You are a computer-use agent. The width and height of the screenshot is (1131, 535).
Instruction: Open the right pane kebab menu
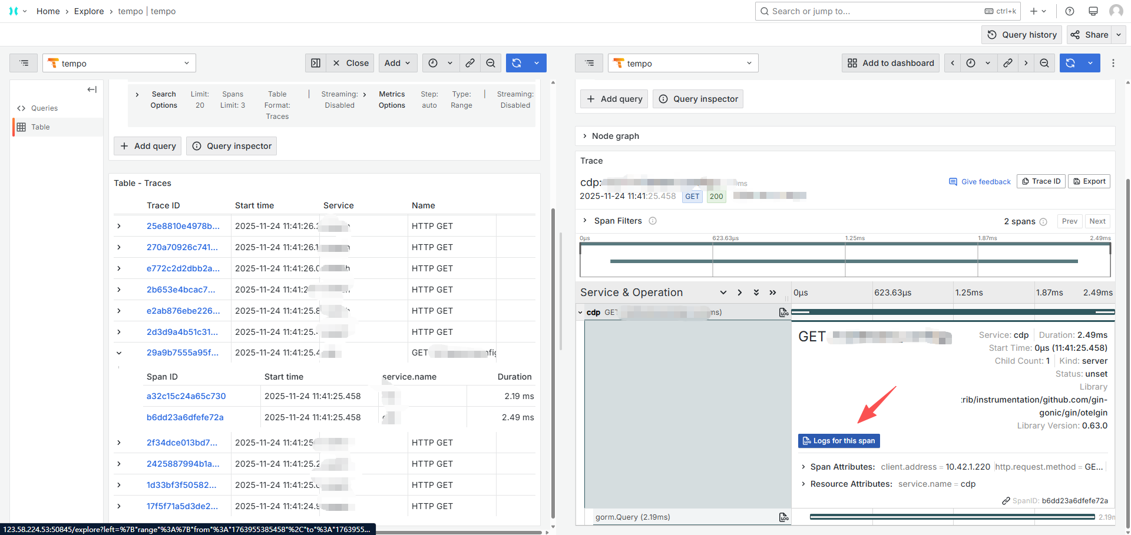click(x=1113, y=63)
